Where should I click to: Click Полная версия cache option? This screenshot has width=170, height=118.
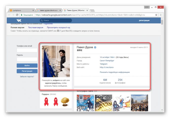[x=18, y=28]
